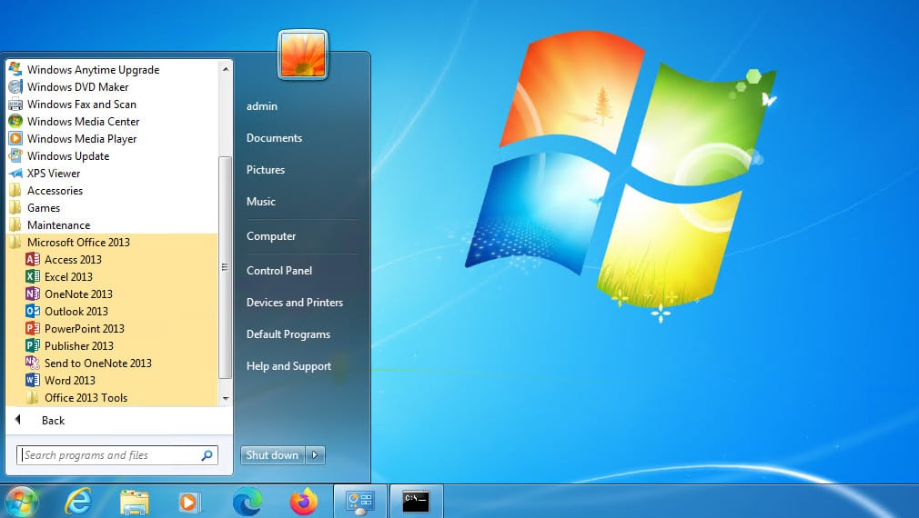This screenshot has height=518, width=919.
Task: Click the Start orb button
Action: tap(22, 502)
